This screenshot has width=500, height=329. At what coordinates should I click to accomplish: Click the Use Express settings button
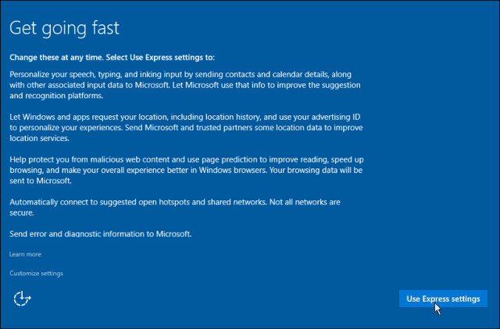click(443, 299)
